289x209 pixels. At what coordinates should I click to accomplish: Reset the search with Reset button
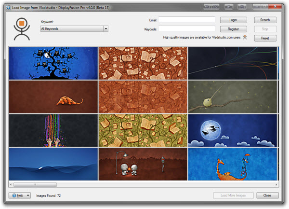[x=265, y=38]
